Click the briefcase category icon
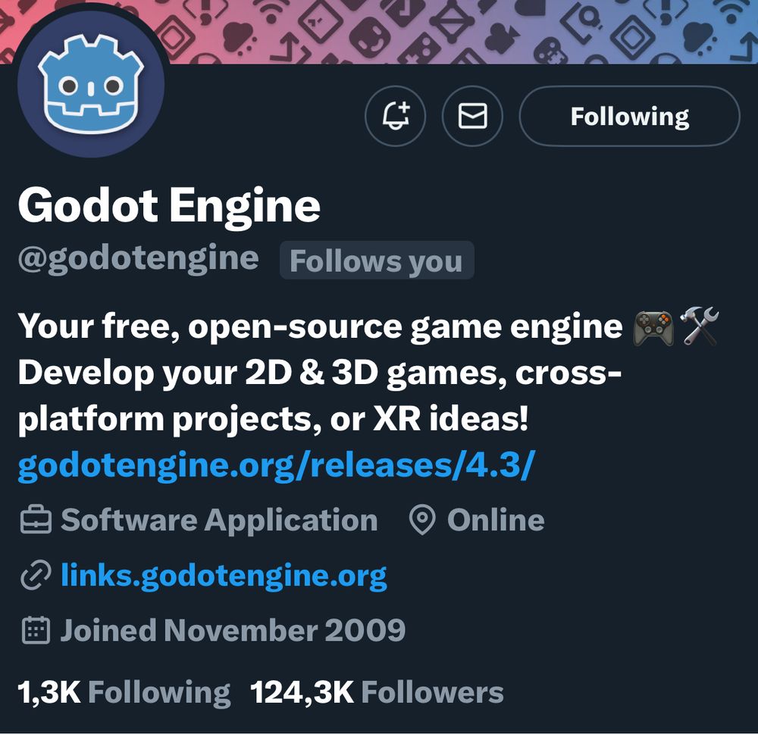758x734 pixels. [x=36, y=520]
